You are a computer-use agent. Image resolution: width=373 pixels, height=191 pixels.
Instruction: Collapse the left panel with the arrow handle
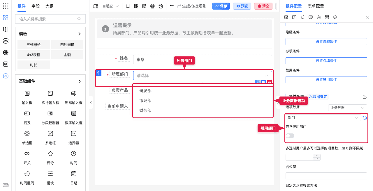tap(91, 102)
